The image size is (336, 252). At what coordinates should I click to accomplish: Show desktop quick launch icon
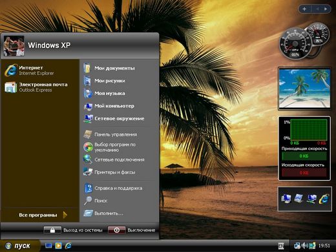(48, 246)
